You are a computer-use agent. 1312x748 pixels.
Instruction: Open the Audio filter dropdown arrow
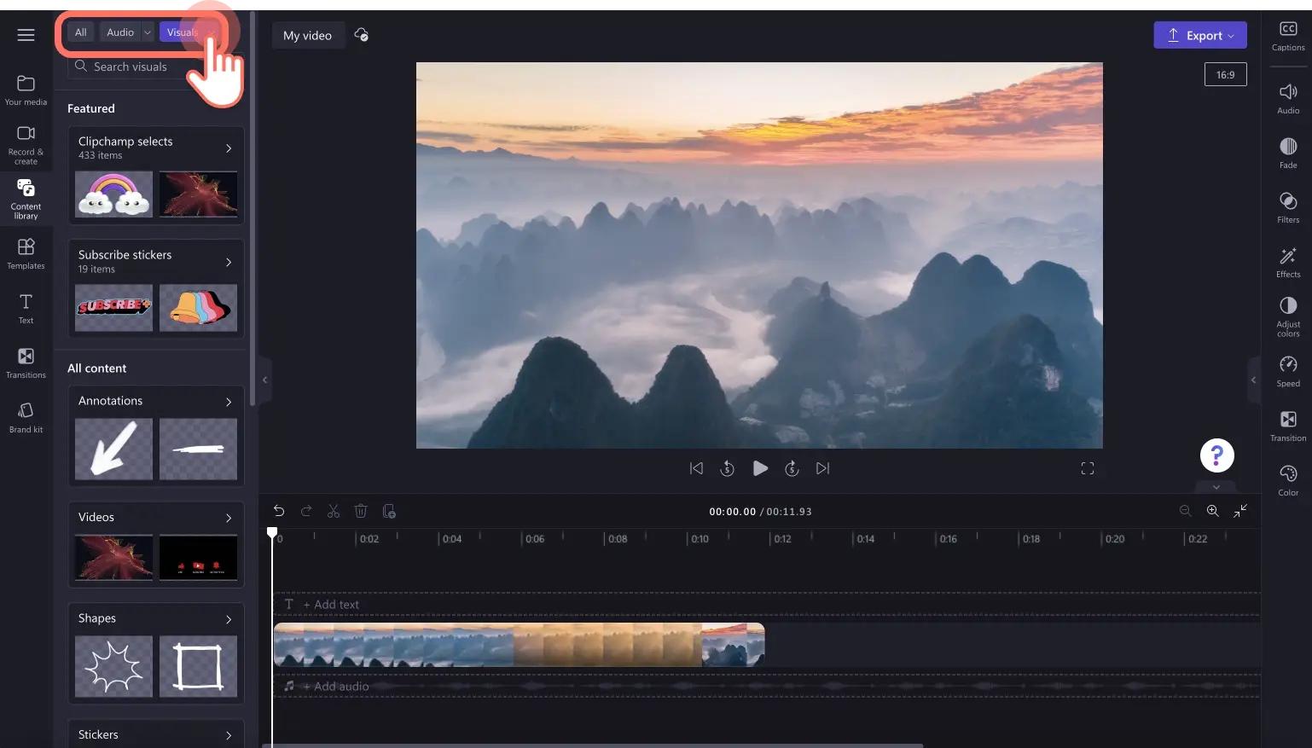tap(148, 32)
